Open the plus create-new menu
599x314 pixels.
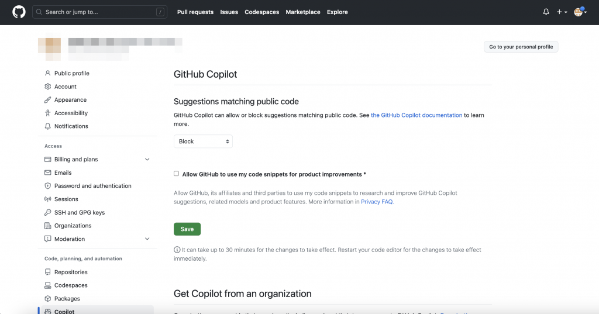pyautogui.click(x=562, y=12)
